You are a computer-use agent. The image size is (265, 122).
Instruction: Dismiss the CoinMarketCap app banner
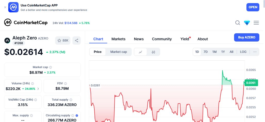point(5,7)
